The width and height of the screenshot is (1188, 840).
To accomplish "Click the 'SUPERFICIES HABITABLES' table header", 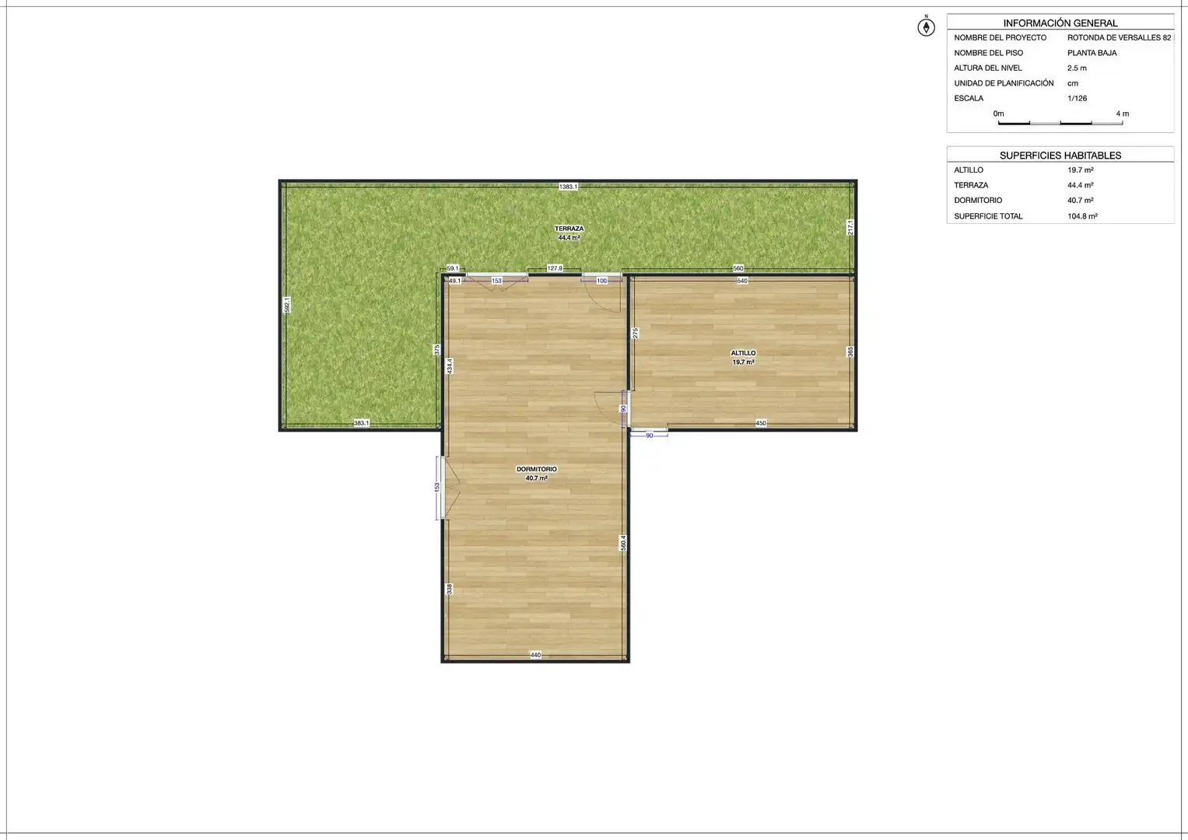I will click(1060, 156).
